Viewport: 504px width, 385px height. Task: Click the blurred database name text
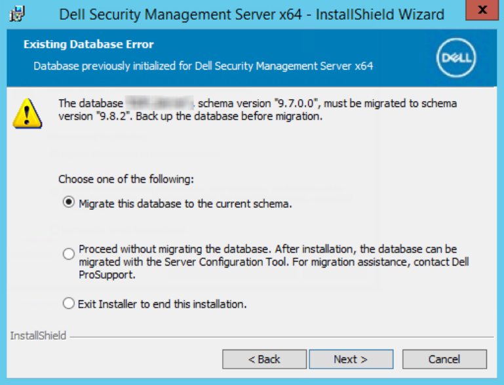tap(160, 103)
